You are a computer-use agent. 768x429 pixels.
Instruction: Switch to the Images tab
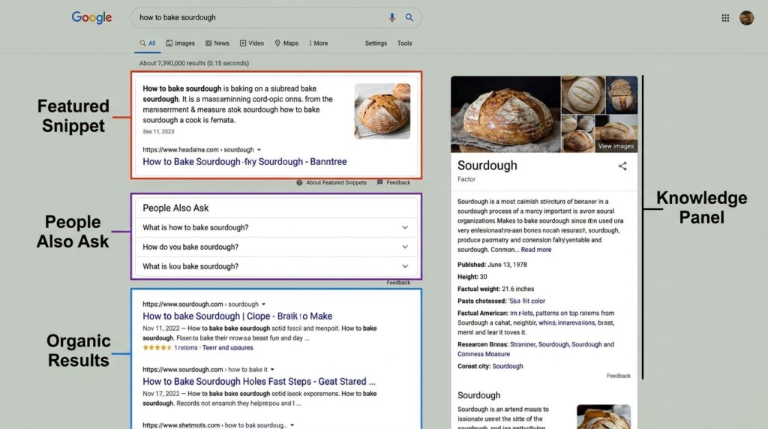click(x=180, y=43)
